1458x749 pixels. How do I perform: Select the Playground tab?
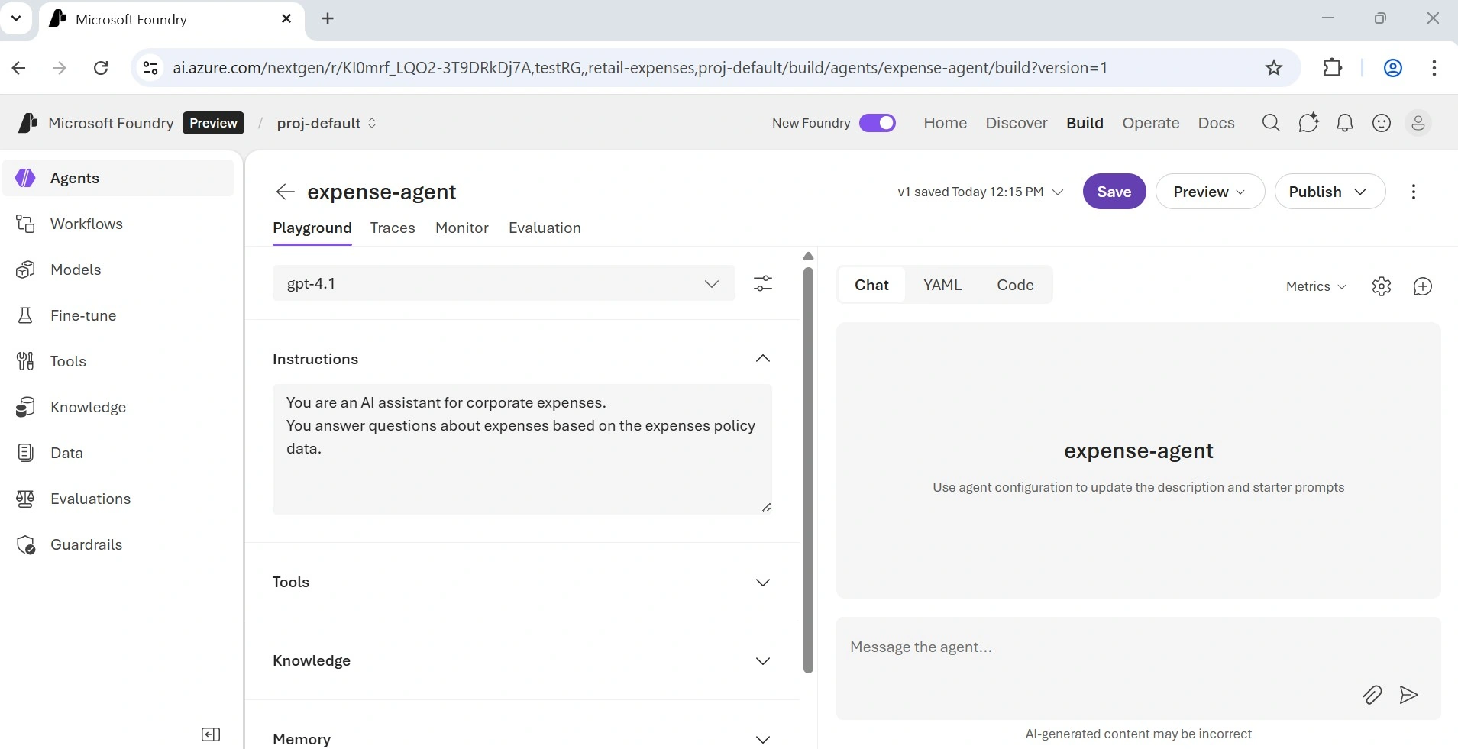(x=312, y=228)
